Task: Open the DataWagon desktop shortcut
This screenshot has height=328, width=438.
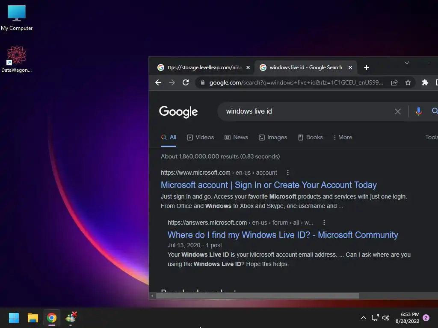Action: 17,59
